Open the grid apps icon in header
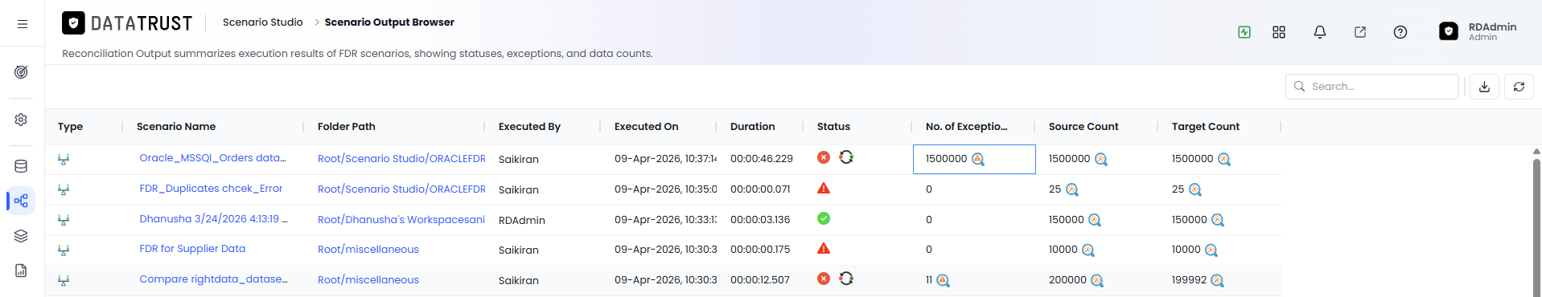The image size is (1542, 297). pyautogui.click(x=1279, y=32)
